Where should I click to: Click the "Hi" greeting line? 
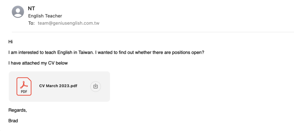(x=11, y=42)
